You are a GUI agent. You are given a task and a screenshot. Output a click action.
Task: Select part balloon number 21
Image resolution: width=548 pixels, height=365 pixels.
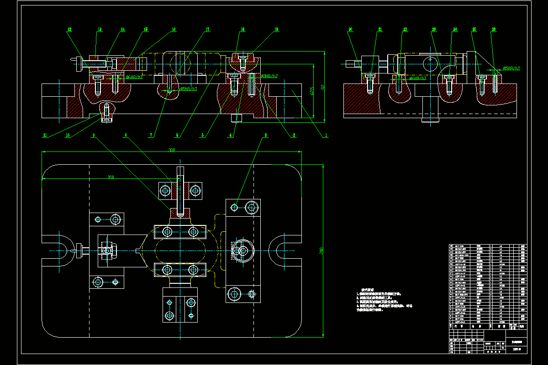(380, 30)
